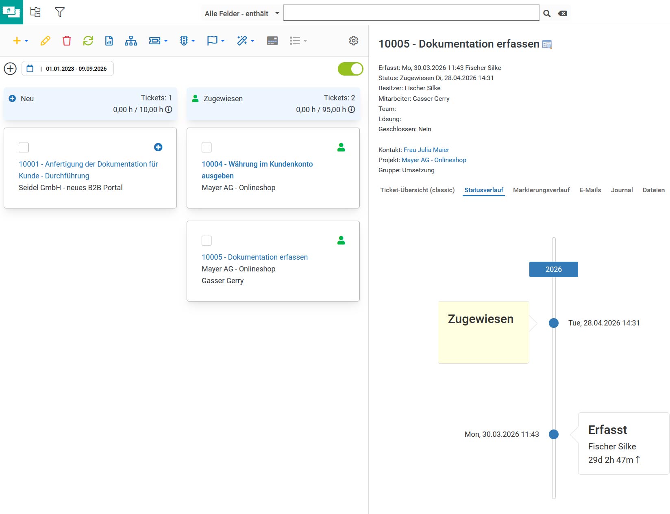Image resolution: width=670 pixels, height=514 pixels.
Task: Open project link Mayer AG - Onlineshop
Action: [x=434, y=160]
